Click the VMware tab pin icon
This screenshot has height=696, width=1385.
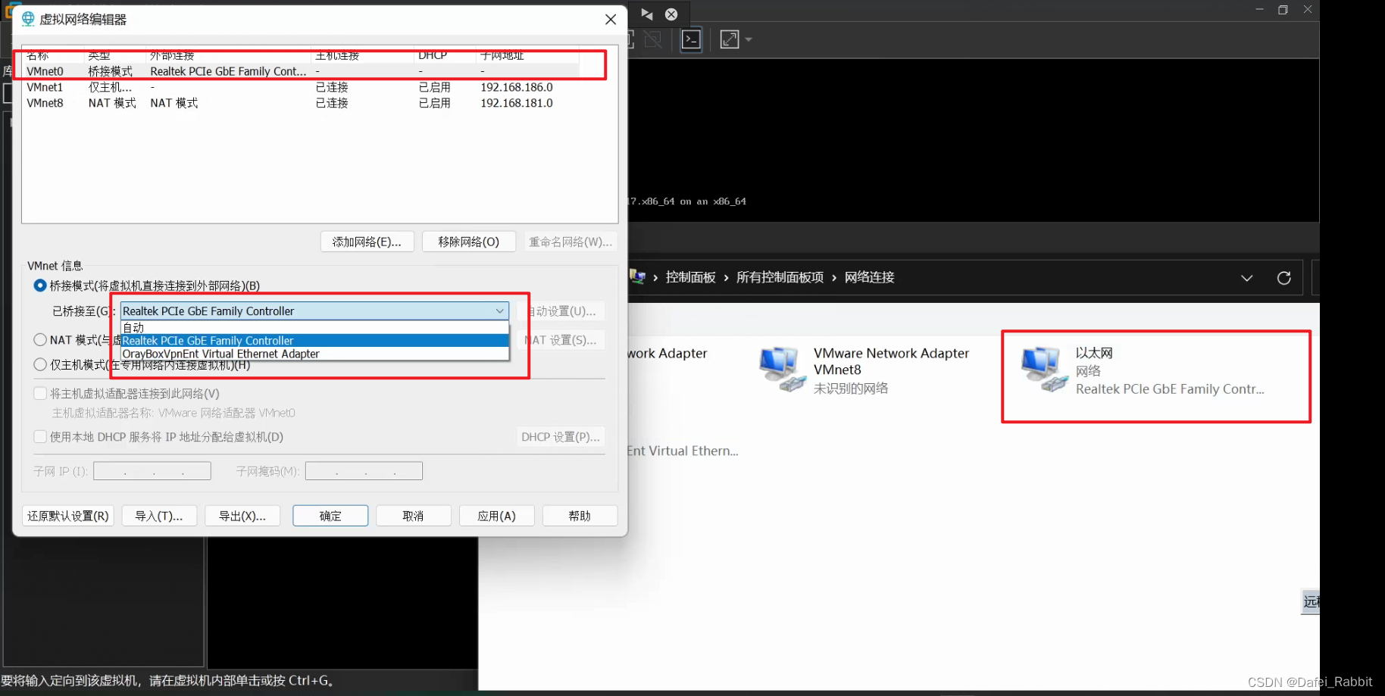647,14
